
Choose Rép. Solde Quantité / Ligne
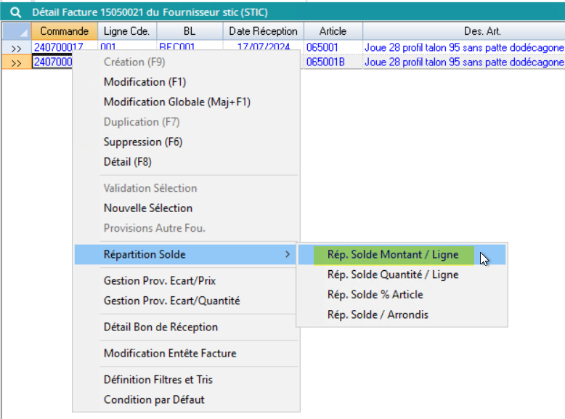[x=393, y=274]
